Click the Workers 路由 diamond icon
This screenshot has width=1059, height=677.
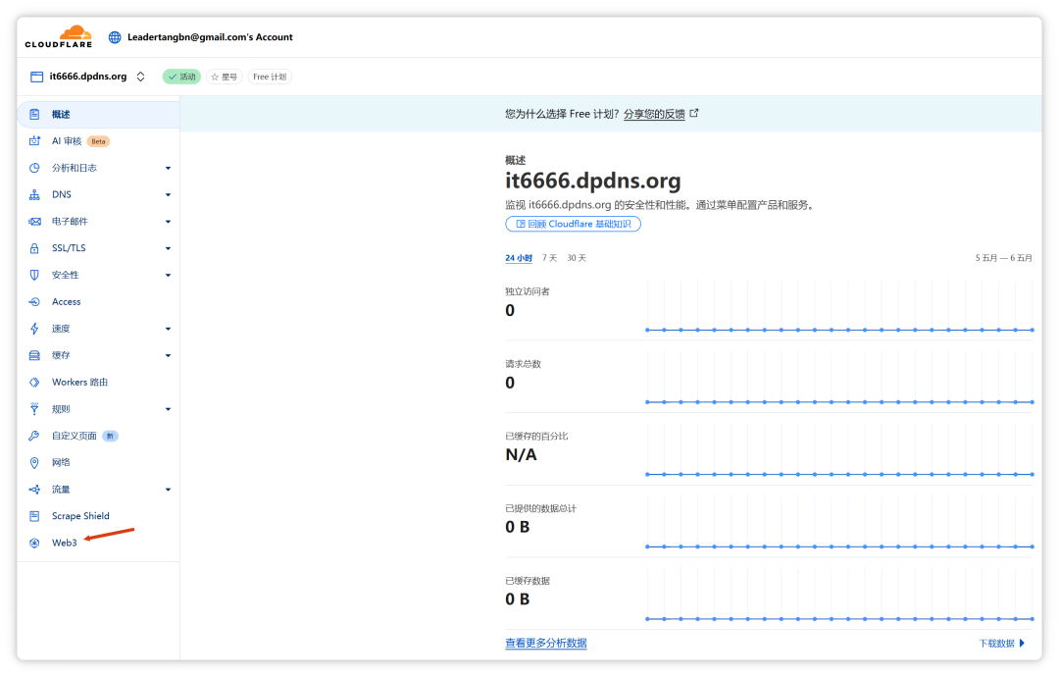[34, 383]
